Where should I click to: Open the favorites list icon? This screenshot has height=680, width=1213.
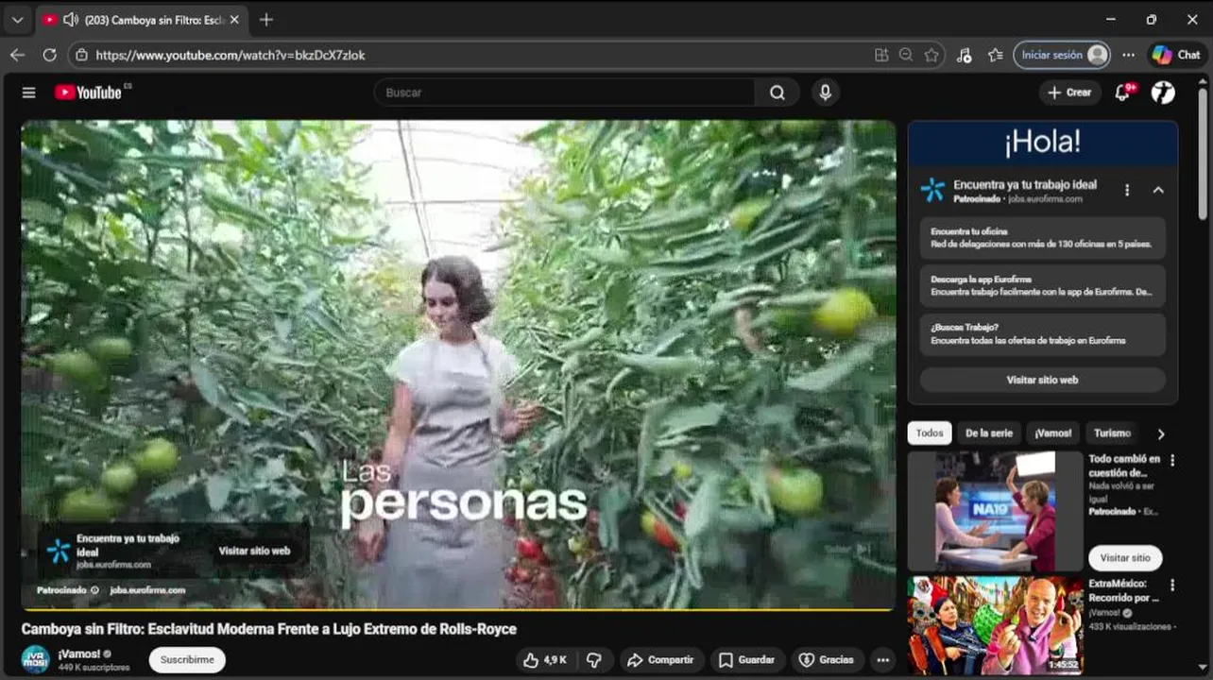coord(995,55)
